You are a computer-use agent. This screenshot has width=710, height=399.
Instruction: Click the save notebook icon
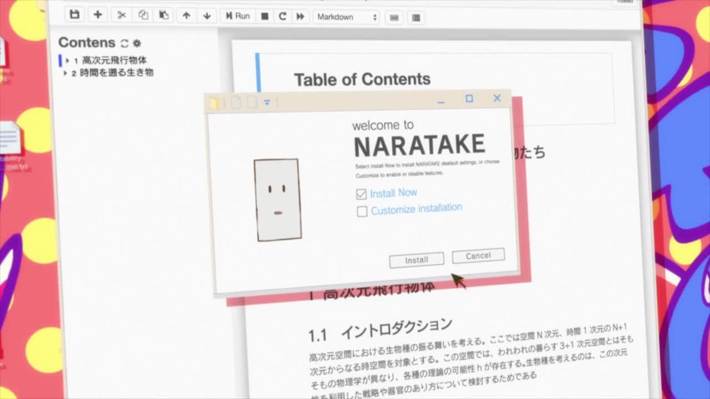click(x=74, y=14)
